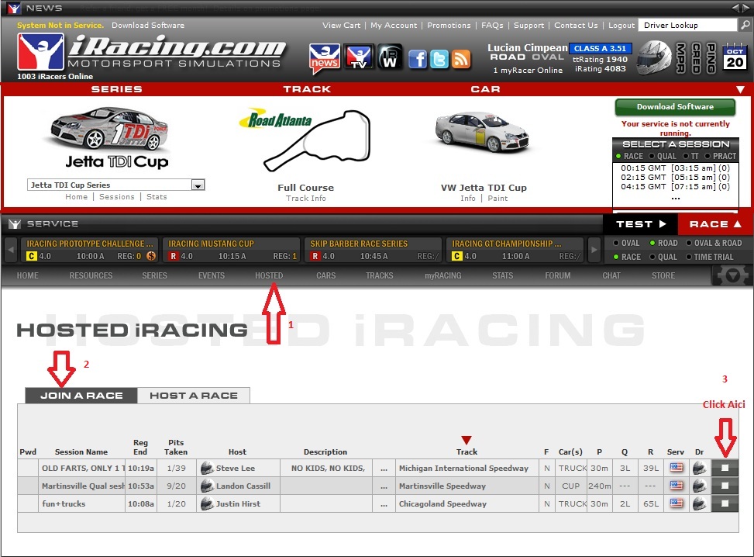Open the IRACING MUSTANG CUP series card
The image size is (754, 557).
[x=231, y=250]
